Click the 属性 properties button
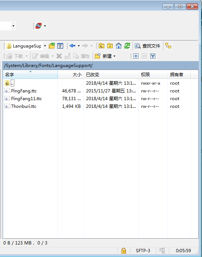Viewport: 202px width, 257px height. (x=82, y=56)
